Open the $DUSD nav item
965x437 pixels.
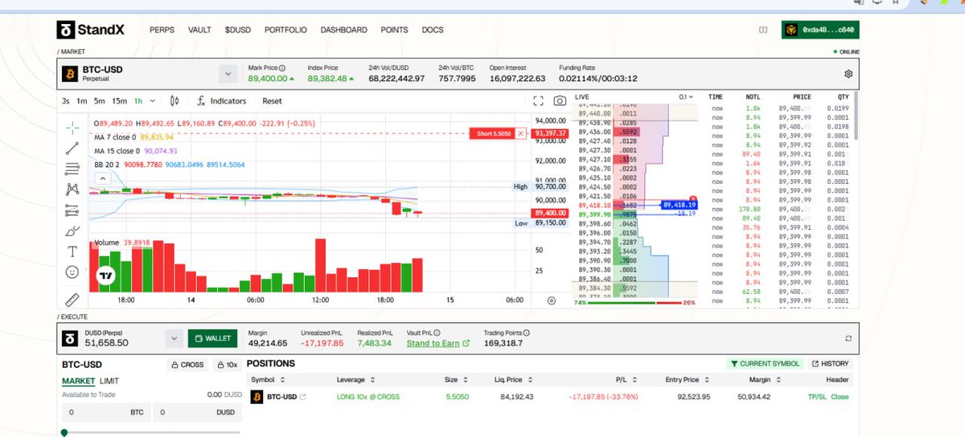[238, 30]
